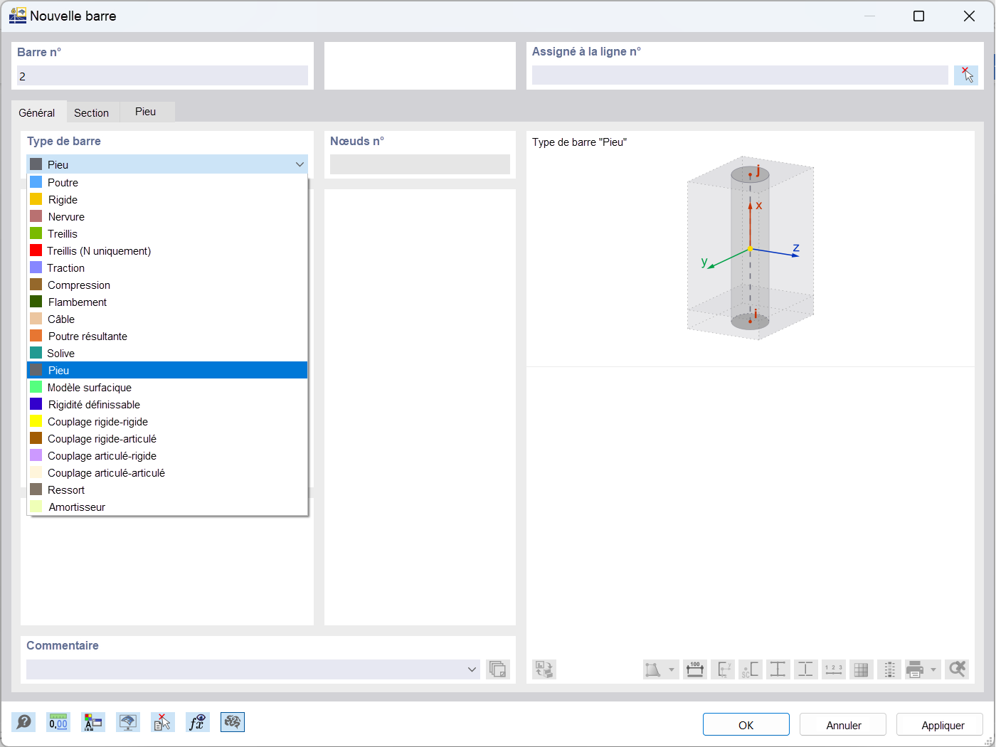Open the dropdown arrow beside the rendering icon
Screen dimensions: 996x747
coord(670,669)
